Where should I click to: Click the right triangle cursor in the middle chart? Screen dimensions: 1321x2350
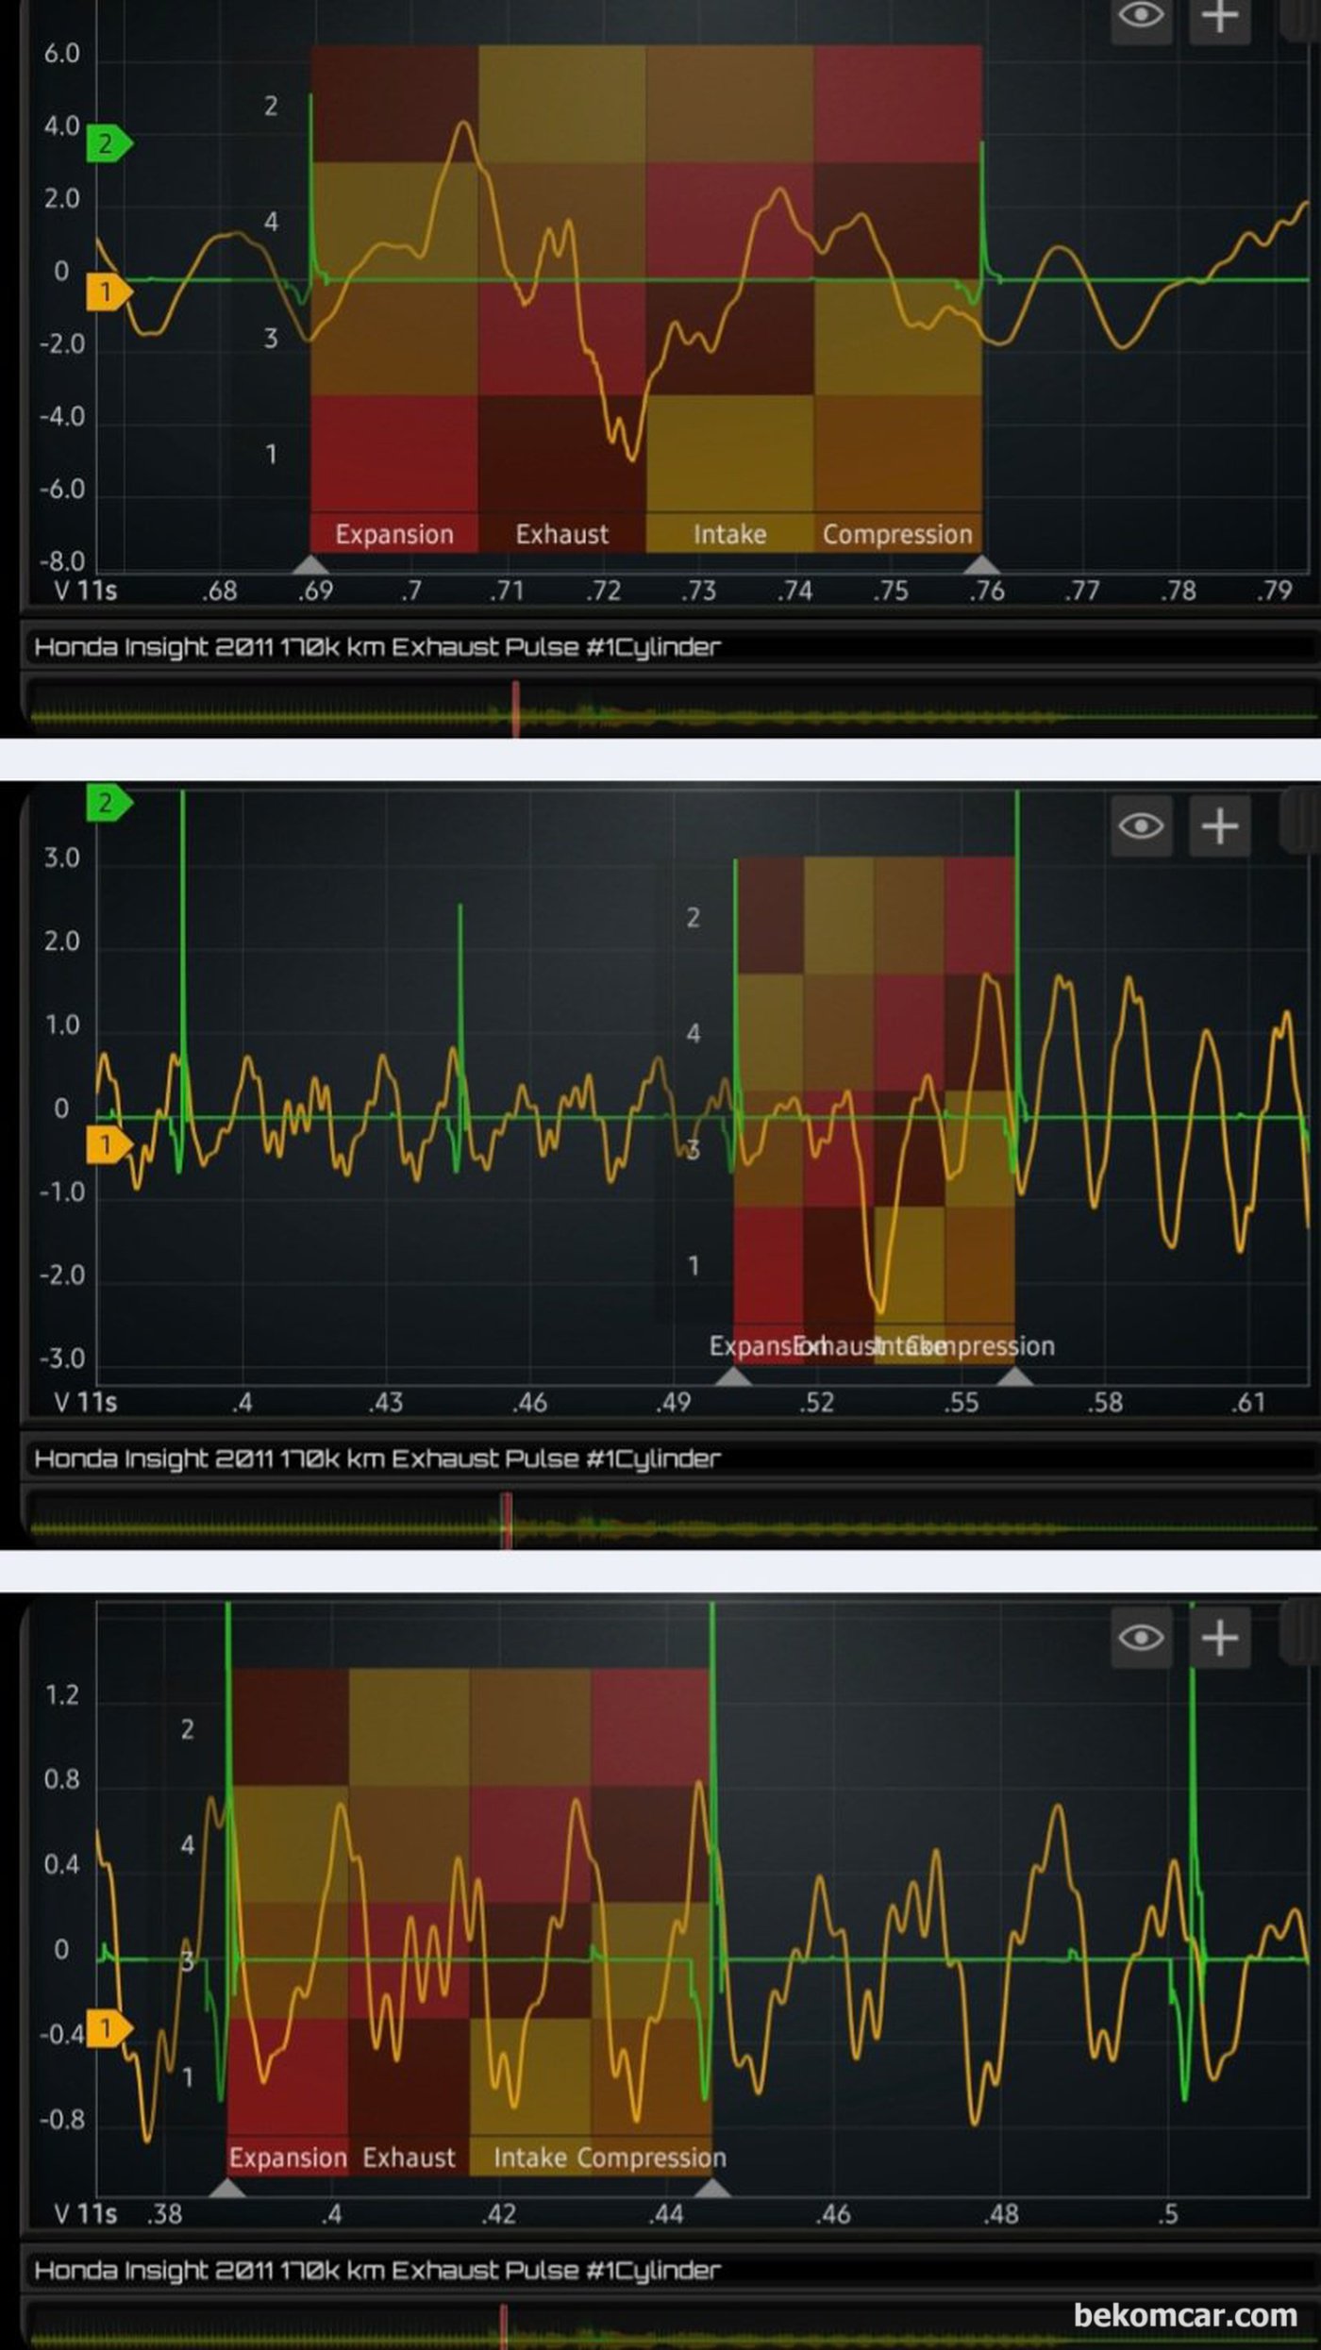[1015, 1376]
